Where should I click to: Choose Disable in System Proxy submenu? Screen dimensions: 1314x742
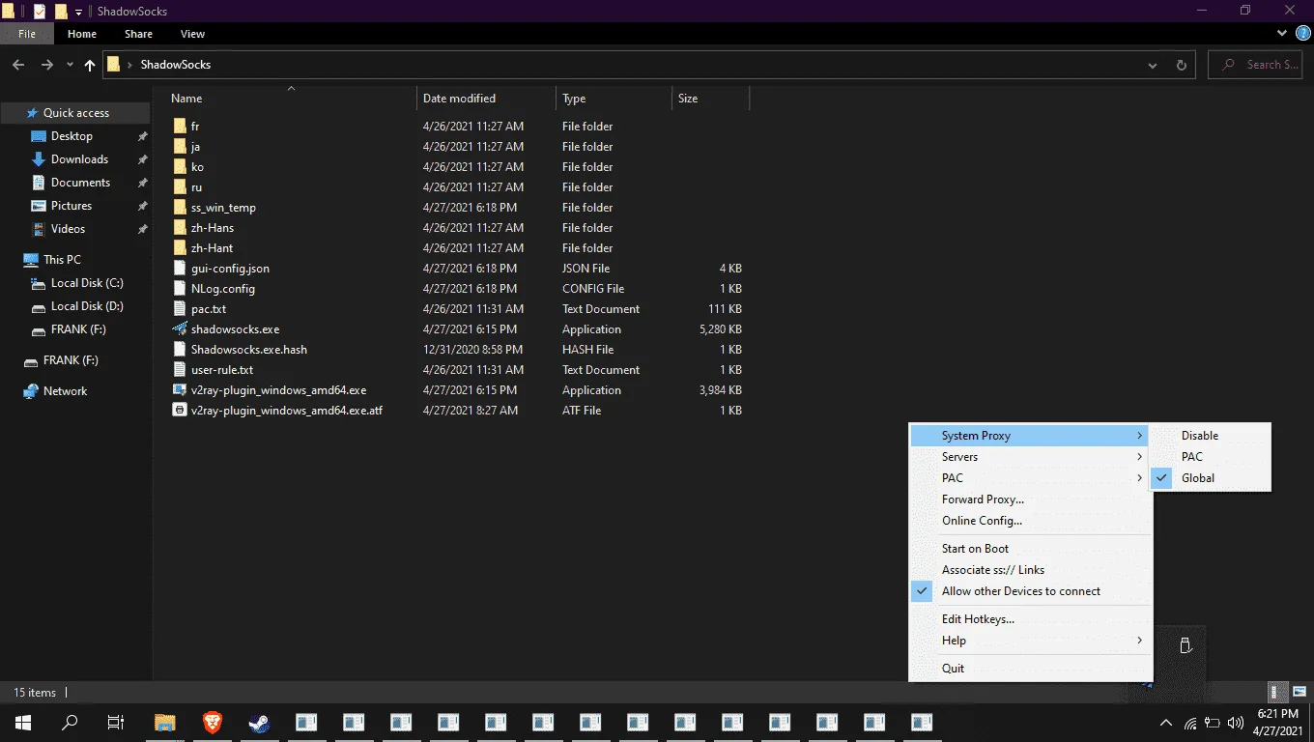1210,436
